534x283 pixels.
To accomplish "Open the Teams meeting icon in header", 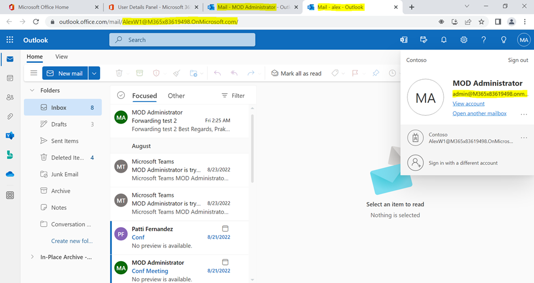I will pos(404,40).
